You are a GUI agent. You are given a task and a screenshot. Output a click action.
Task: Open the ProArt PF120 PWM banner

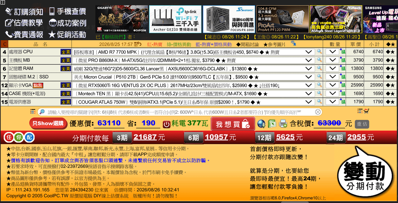click(282, 19)
